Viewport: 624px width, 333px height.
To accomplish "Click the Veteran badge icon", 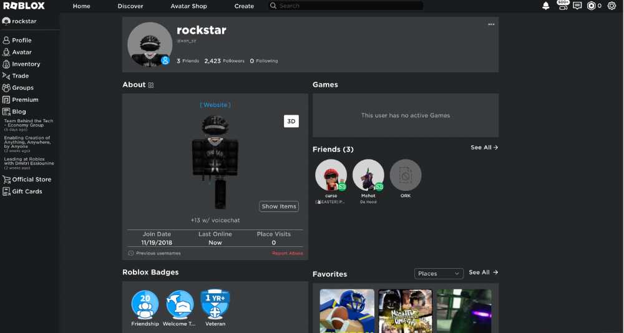I will 215,304.
